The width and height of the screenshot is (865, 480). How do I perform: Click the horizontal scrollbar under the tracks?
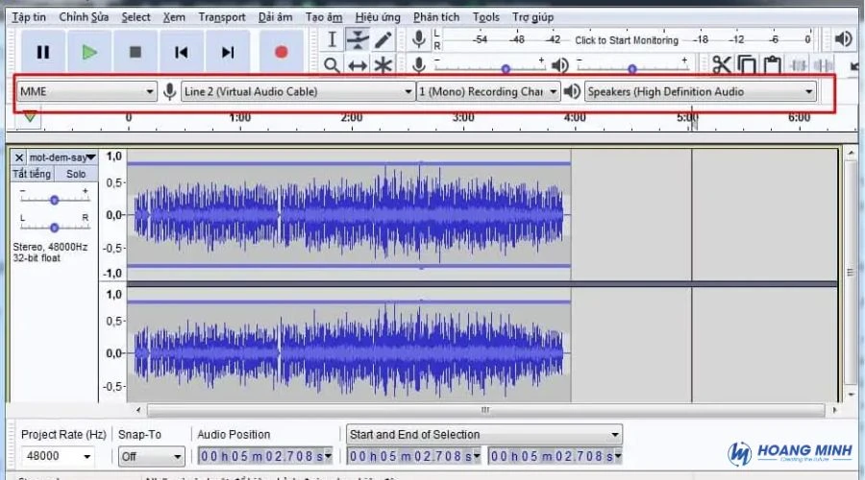485,410
